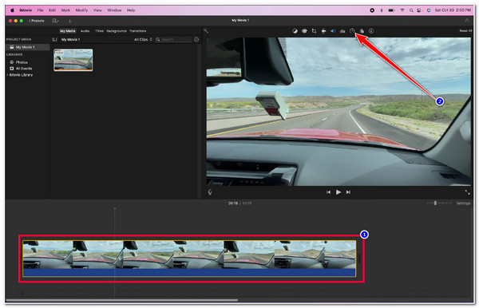The width and height of the screenshot is (479, 308).
Task: Skip to previous clip in viewer
Action: (328, 192)
